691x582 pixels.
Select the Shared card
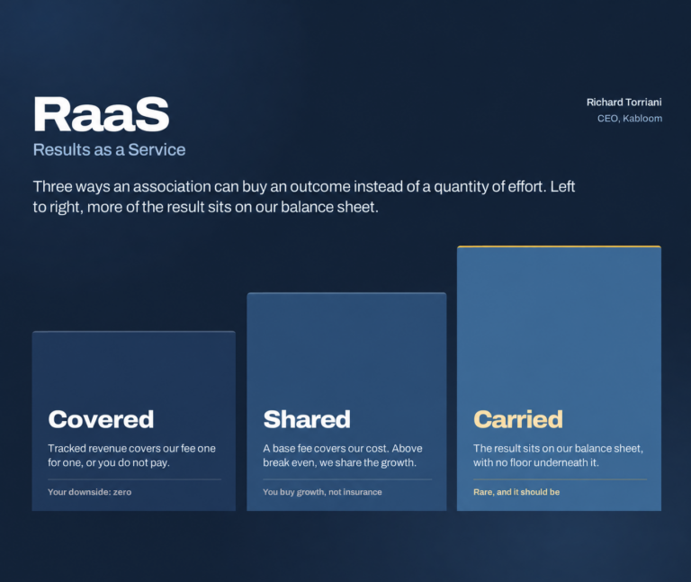[346, 402]
